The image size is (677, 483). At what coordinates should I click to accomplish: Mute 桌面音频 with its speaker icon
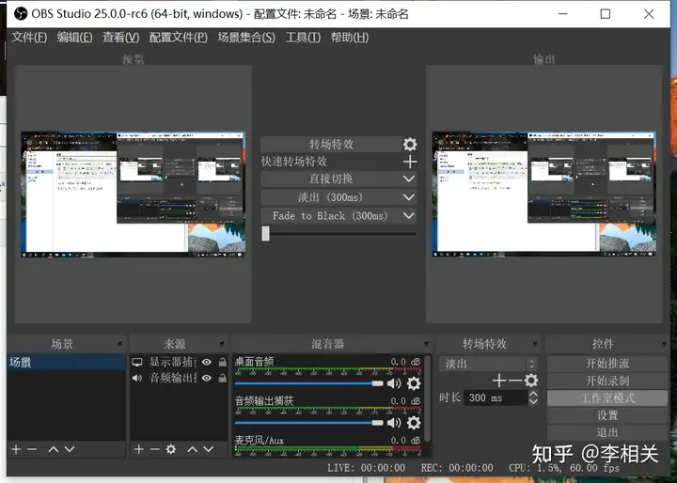click(x=394, y=383)
